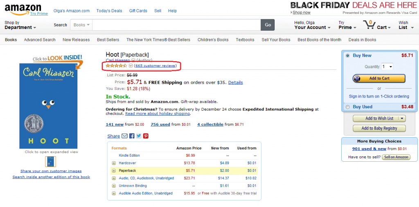419x207 pixels.
Task: Expand the Hardcover format row
Action: 114,163
